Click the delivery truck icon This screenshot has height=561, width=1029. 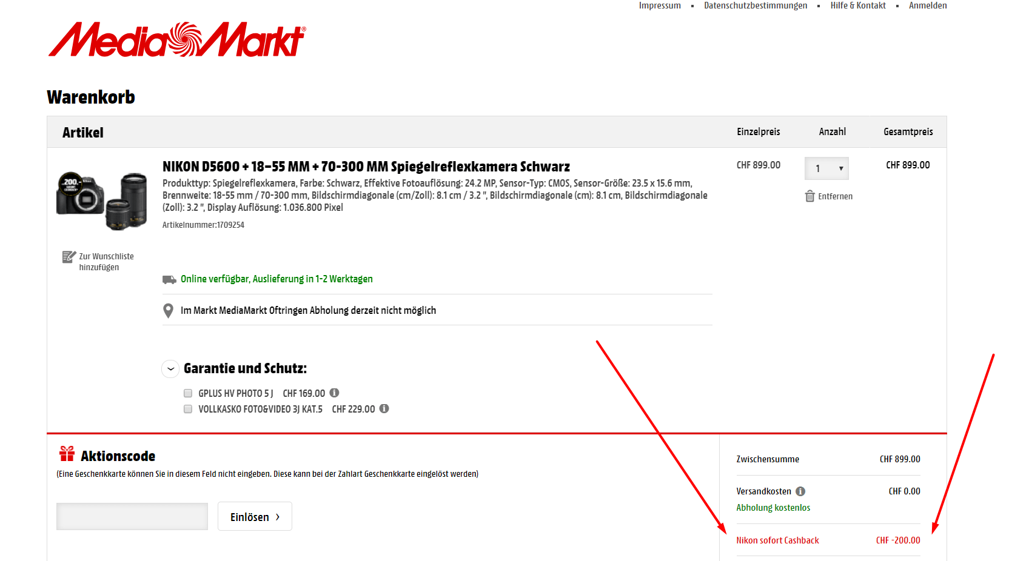[x=169, y=279]
